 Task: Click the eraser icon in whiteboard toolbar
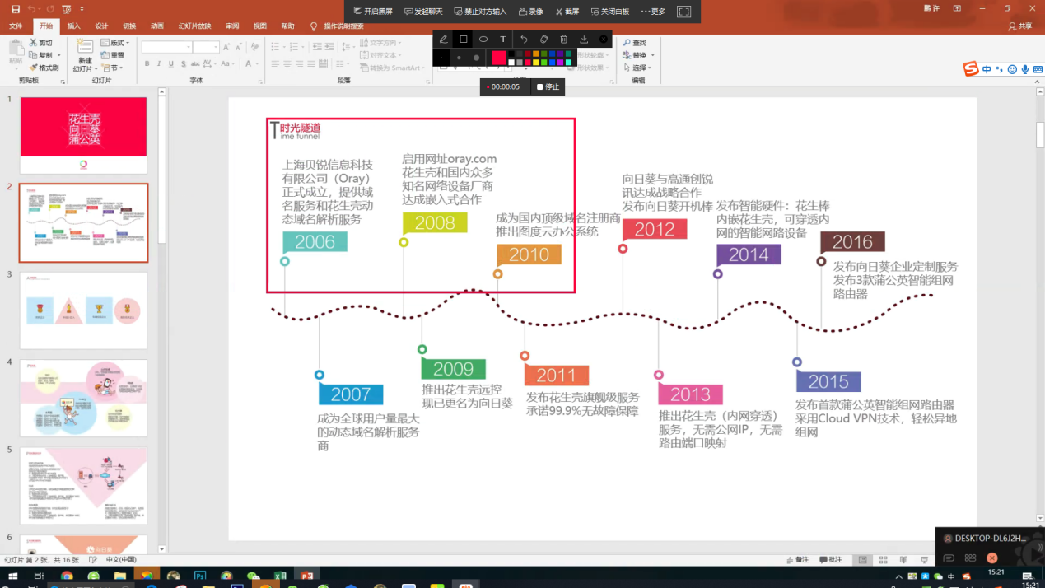point(543,40)
